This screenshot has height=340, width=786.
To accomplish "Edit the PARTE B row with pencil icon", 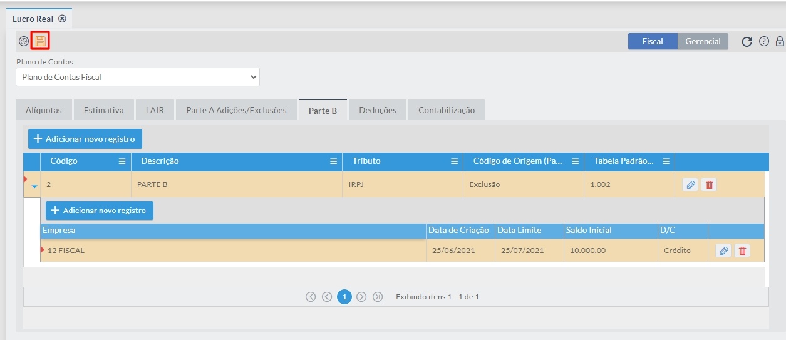I will point(690,184).
